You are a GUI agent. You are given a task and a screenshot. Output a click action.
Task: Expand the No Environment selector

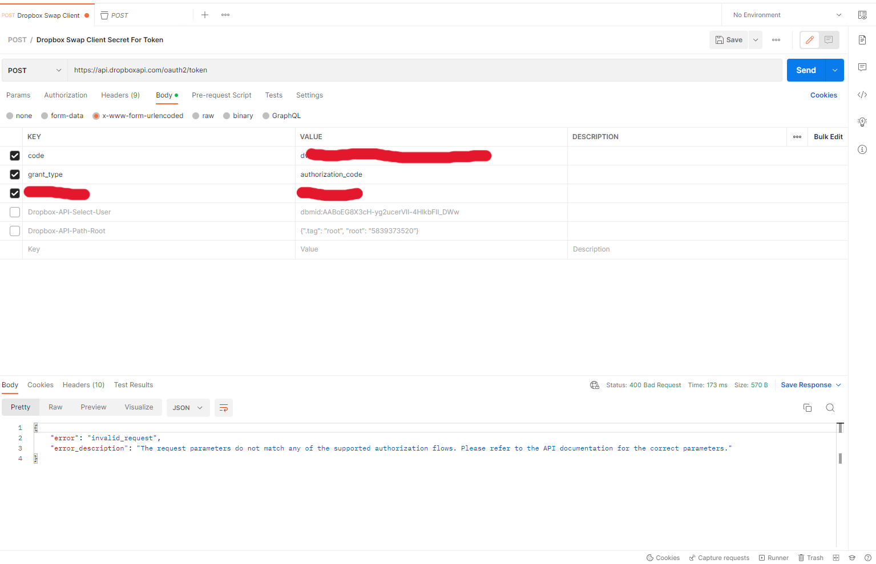pyautogui.click(x=787, y=15)
